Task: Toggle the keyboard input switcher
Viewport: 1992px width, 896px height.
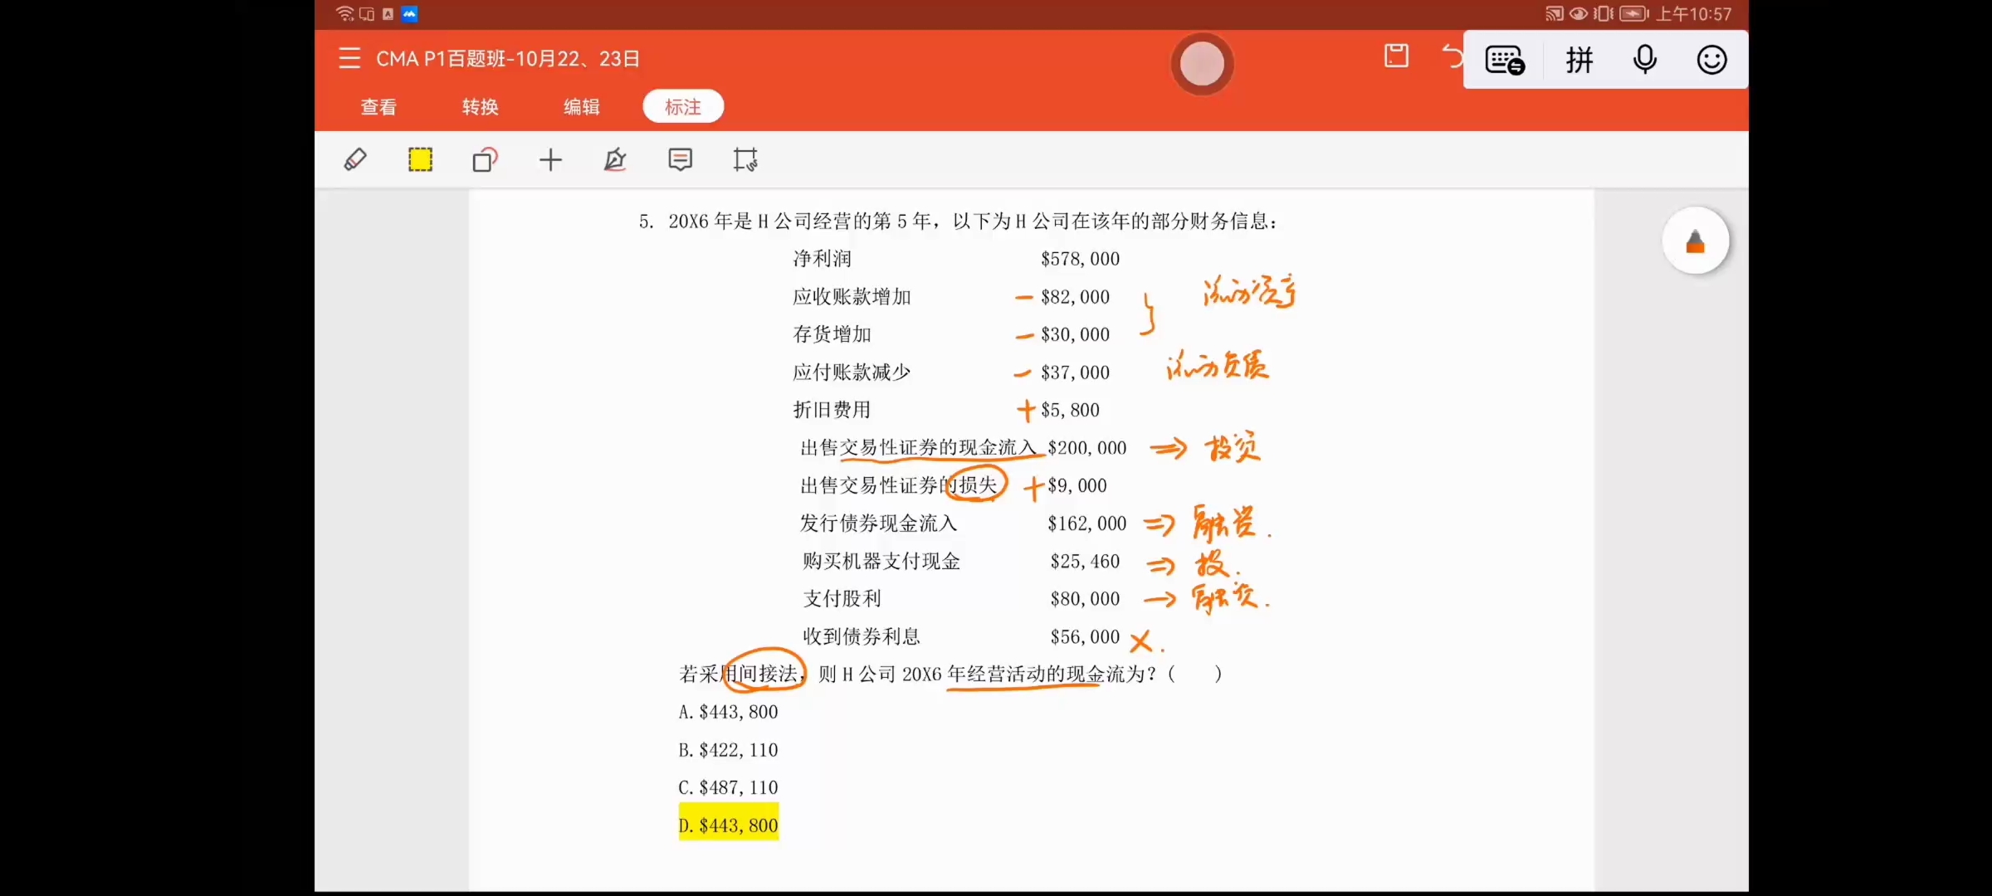Action: [x=1504, y=60]
